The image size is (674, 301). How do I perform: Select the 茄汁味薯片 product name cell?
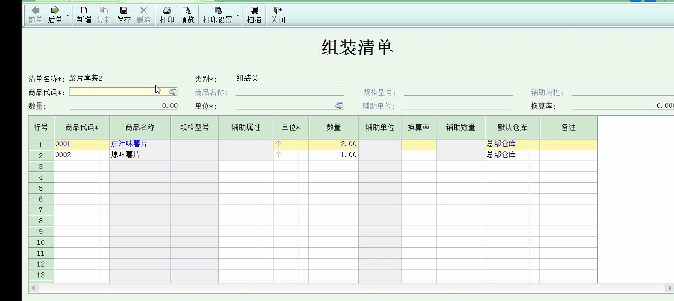[x=140, y=144]
